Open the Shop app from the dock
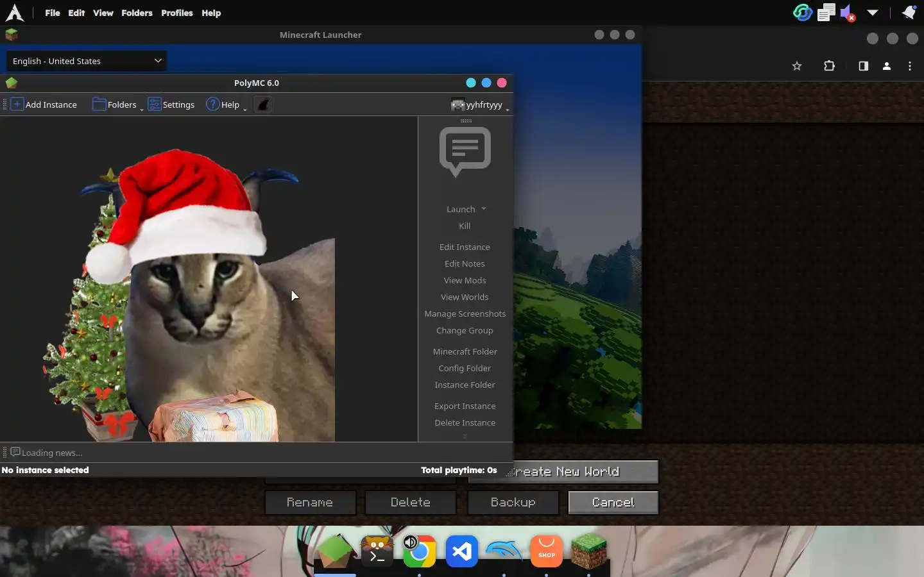This screenshot has height=577, width=924. pyautogui.click(x=547, y=551)
